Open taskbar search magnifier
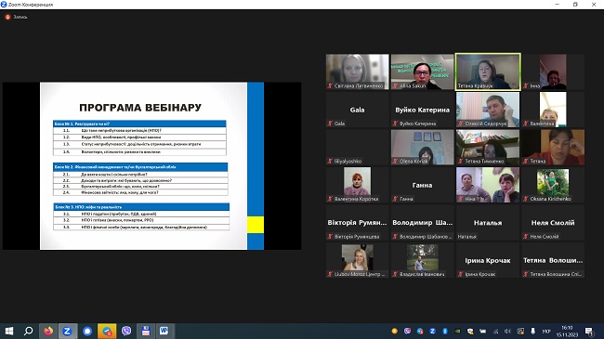 tap(29, 331)
